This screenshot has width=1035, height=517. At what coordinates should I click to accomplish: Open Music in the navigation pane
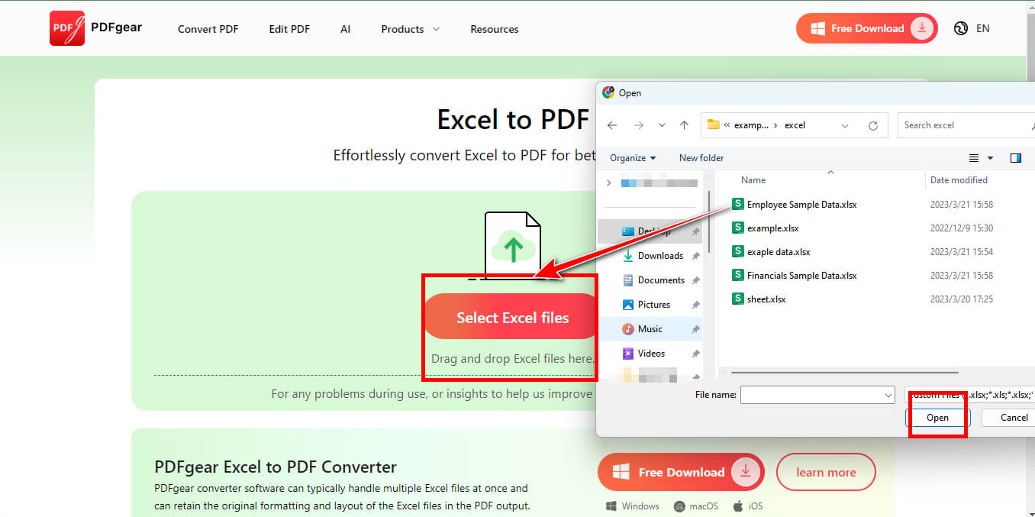(x=650, y=328)
